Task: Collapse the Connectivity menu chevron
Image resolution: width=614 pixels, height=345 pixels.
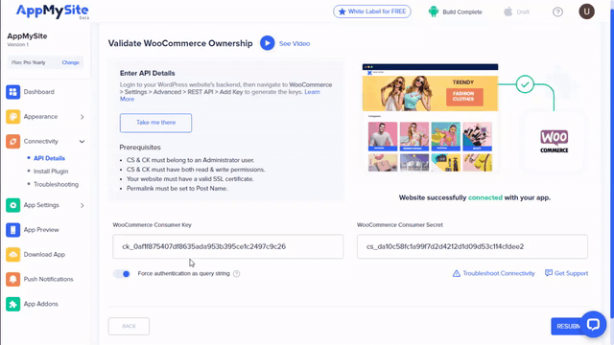Action: tap(83, 142)
